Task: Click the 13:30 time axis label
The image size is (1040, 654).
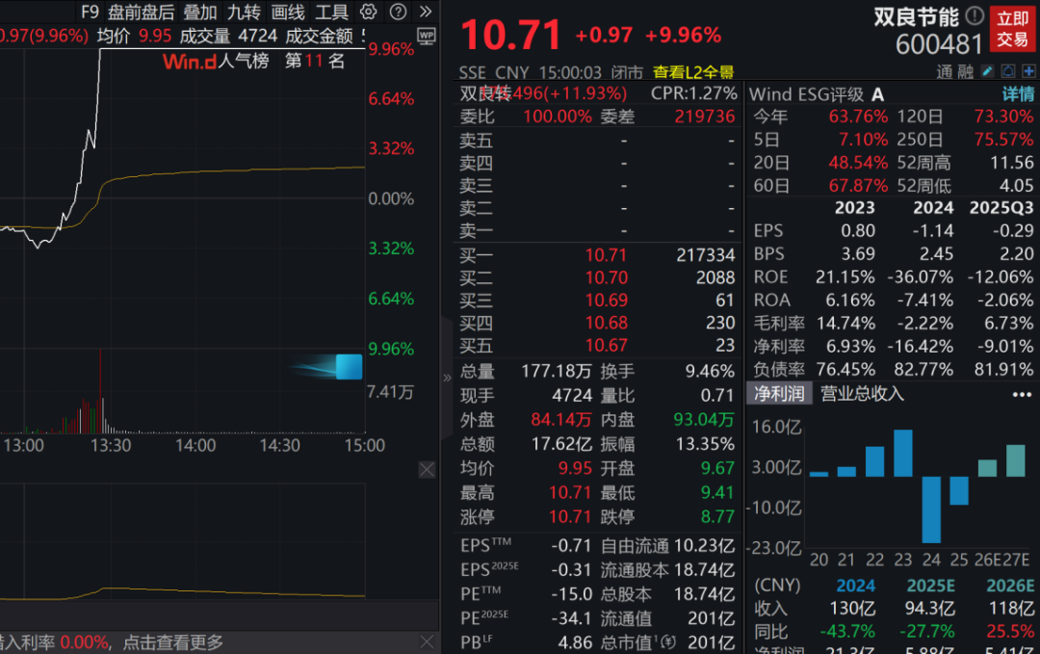Action: tap(110, 445)
